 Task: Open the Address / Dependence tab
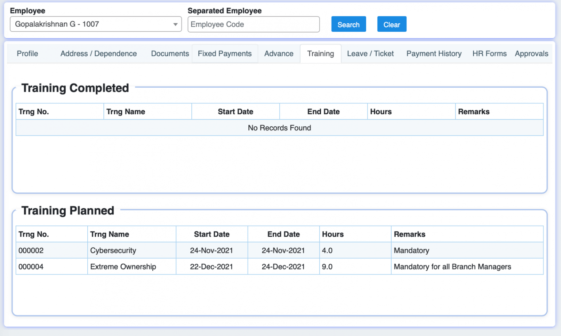(x=99, y=54)
